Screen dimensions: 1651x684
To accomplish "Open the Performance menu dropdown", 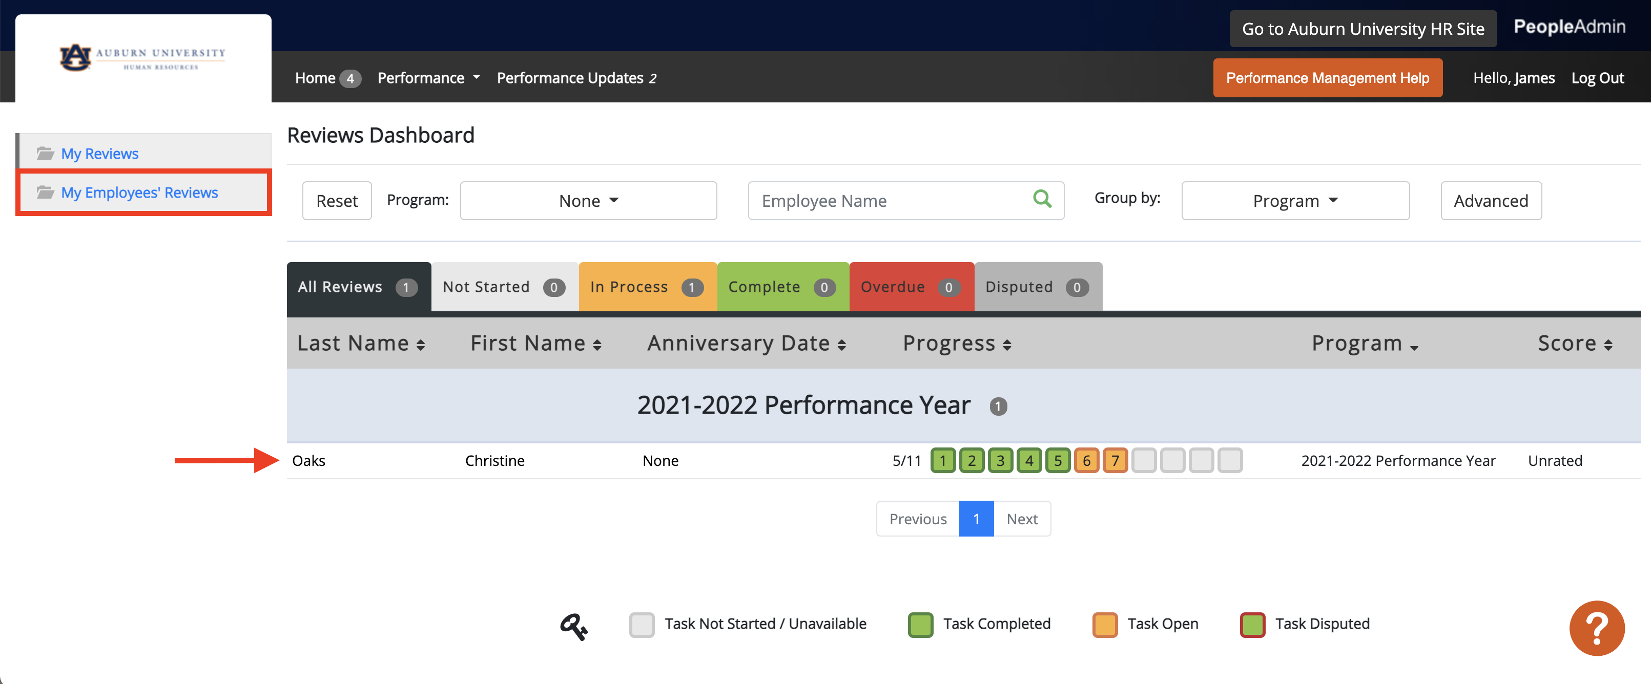I will click(428, 77).
